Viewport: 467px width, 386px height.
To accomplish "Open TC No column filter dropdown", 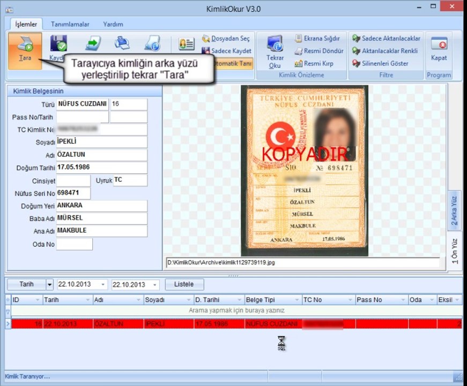I will [x=351, y=300].
